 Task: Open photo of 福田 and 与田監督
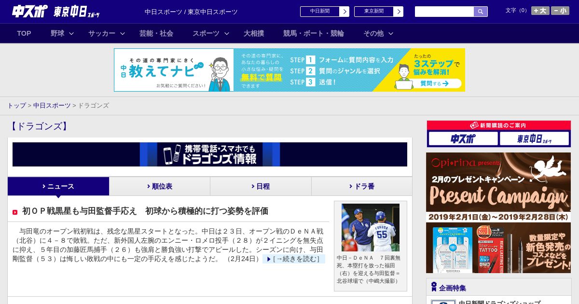coord(371,227)
